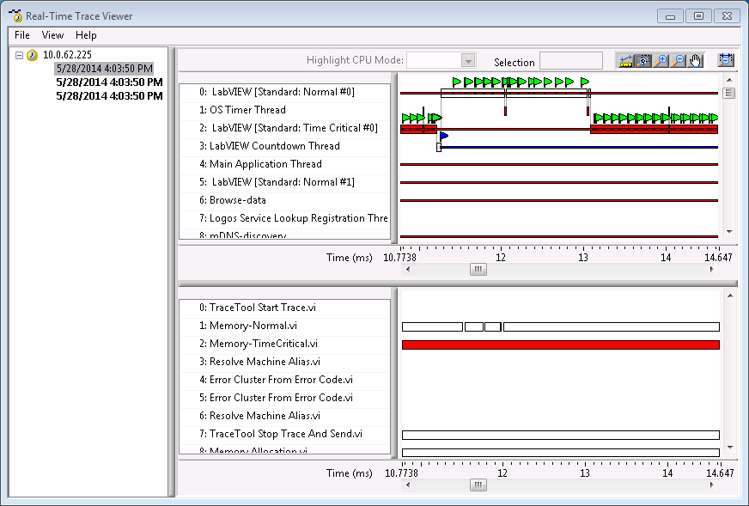Click the clock icon beside 10.0.62.225
The image size is (749, 506).
[x=33, y=55]
